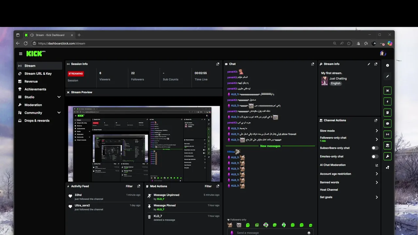This screenshot has width=418, height=235.
Task: Click Host Channel action
Action: [x=329, y=190]
